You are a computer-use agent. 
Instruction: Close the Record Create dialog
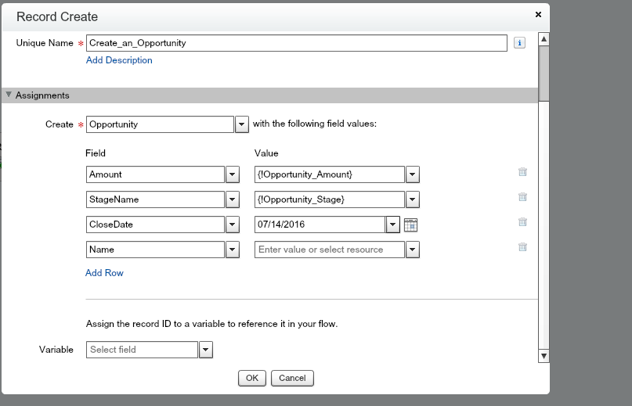coord(538,14)
